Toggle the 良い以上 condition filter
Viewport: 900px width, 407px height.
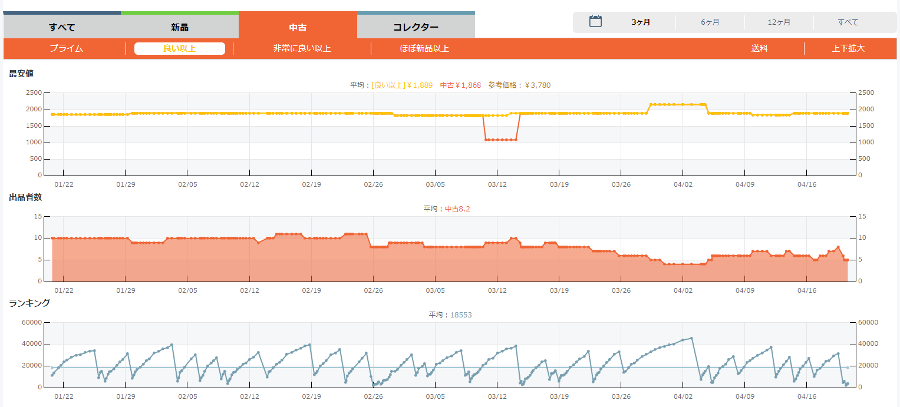[x=179, y=48]
